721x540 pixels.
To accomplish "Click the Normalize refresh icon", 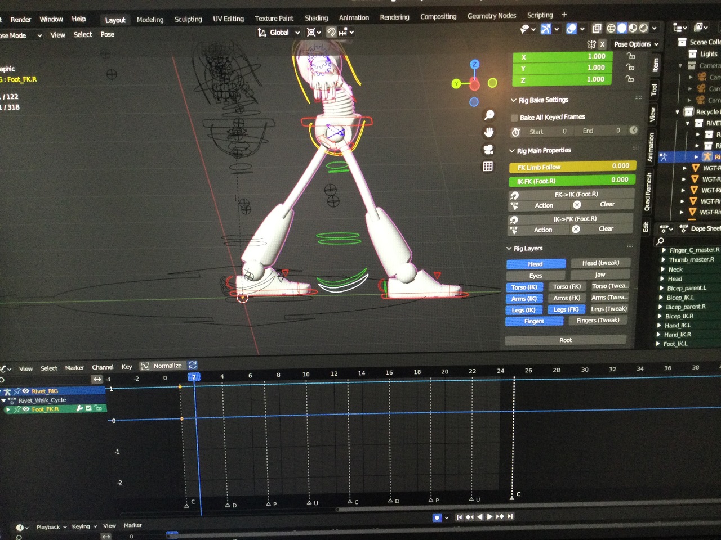I will click(193, 365).
